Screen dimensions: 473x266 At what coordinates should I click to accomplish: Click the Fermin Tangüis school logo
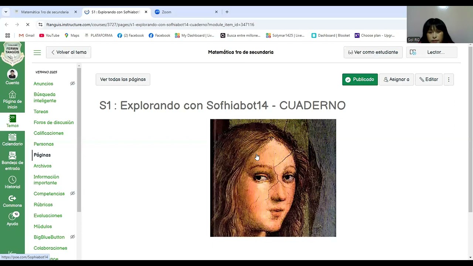[x=12, y=54]
